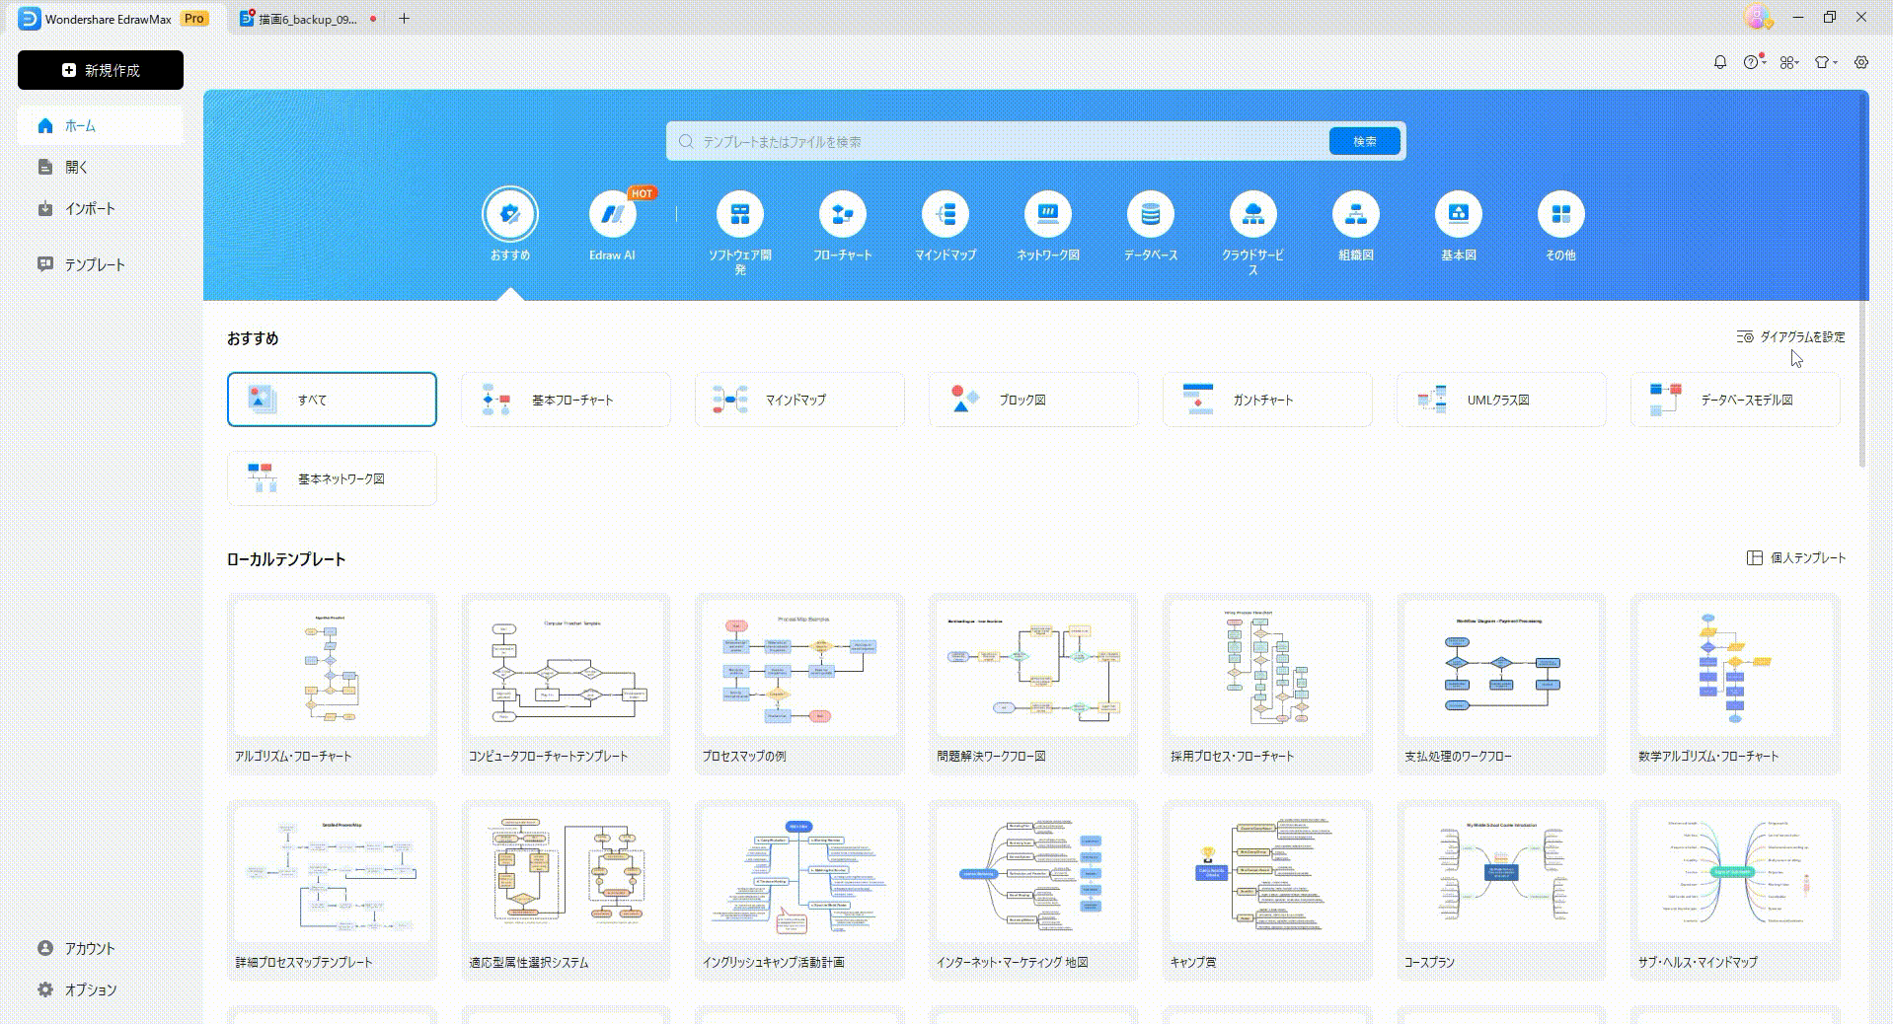Select the フローチャート category icon
1893x1024 pixels.
[842, 214]
